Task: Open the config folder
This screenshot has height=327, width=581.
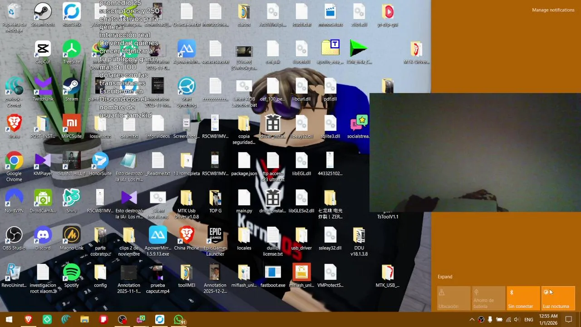Action: [100, 276]
